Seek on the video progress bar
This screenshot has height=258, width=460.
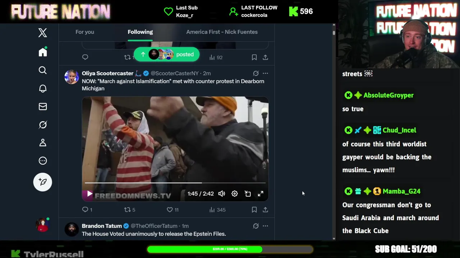[x=175, y=183]
